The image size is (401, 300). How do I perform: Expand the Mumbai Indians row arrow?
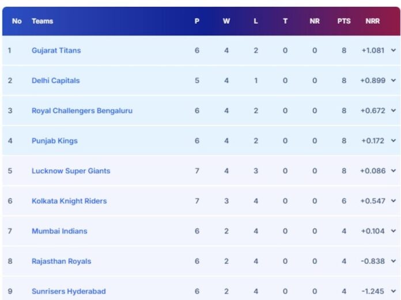[x=394, y=231]
